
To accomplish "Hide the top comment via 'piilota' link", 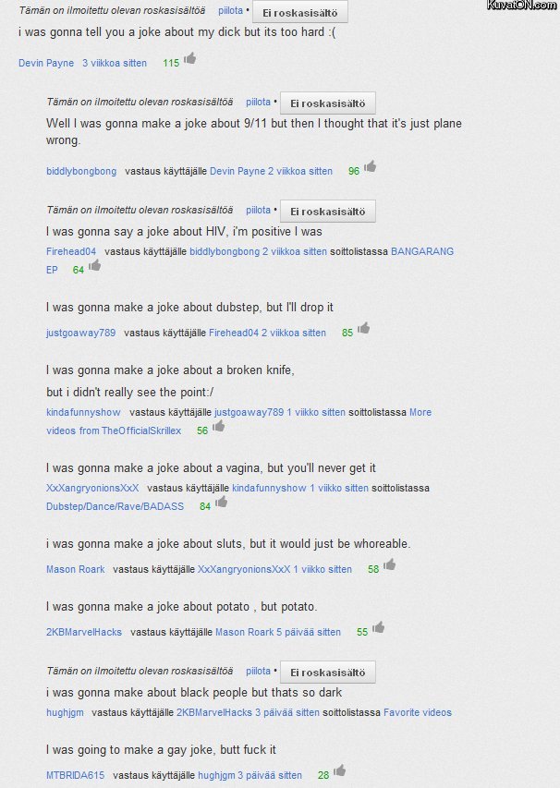I will click(x=230, y=11).
